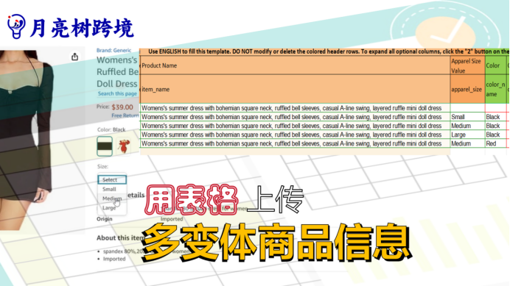The height and width of the screenshot is (286, 510).
Task: Select the red dress color thumbnail
Action: tap(124, 146)
